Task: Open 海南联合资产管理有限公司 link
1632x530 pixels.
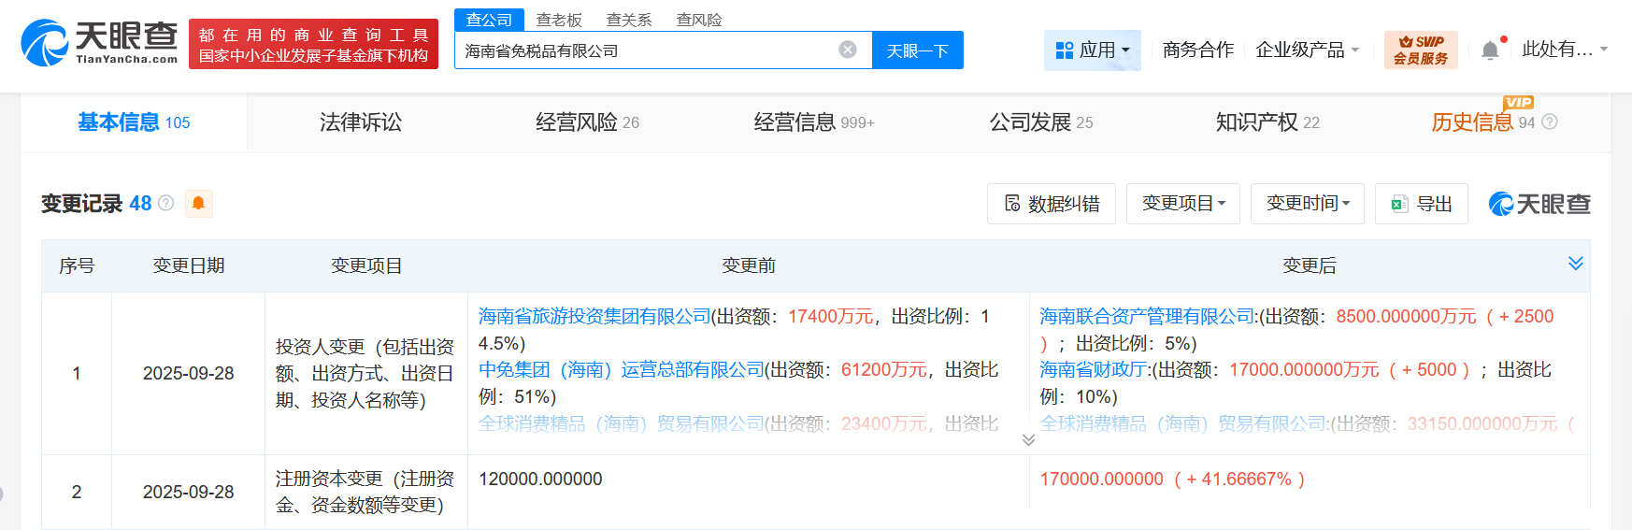Action: click(x=1148, y=317)
